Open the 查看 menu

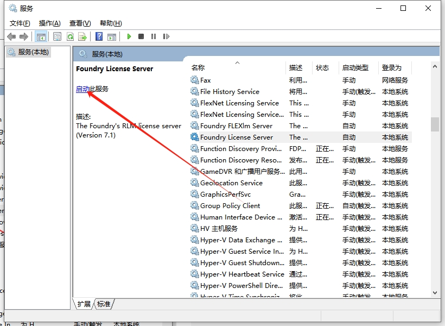[79, 23]
